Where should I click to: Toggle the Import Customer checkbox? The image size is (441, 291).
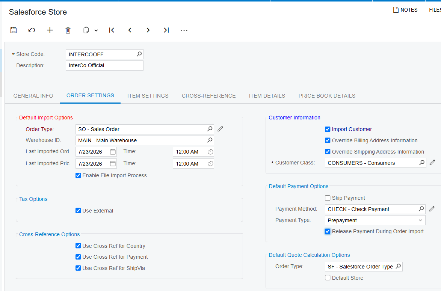328,129
